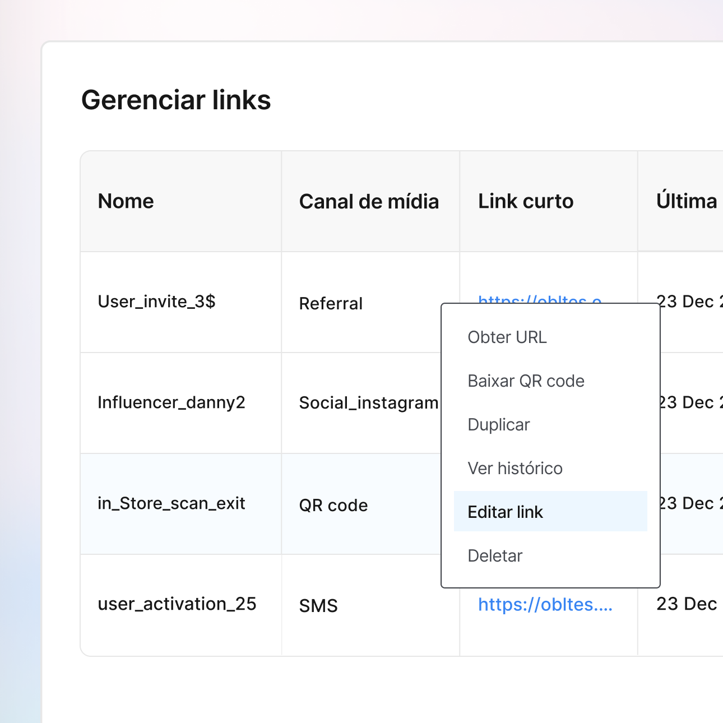This screenshot has width=723, height=723.
Task: Choose 'Deletar' to remove the link
Action: pos(495,556)
